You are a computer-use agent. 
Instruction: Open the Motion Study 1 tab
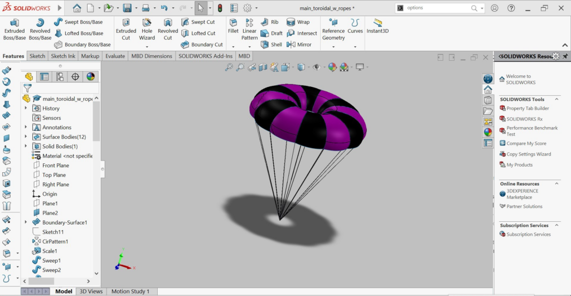click(x=130, y=291)
